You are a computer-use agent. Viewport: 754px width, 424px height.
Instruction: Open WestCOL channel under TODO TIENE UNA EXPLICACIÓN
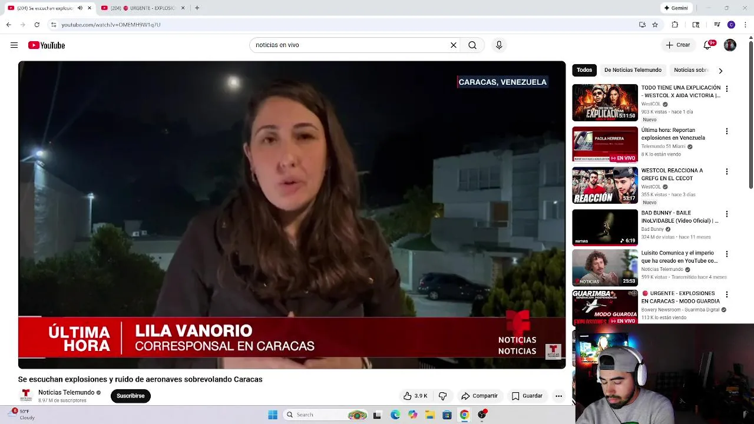tap(651, 104)
